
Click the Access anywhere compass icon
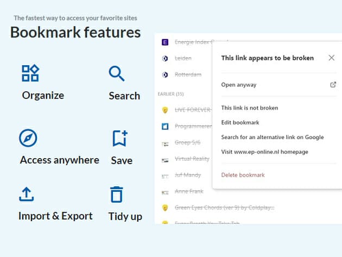[28, 138]
